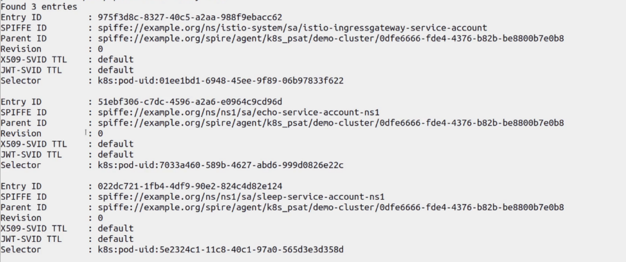Click the 'SPIFFE ID' label in the second entry
The image size is (626, 262).
tap(23, 112)
